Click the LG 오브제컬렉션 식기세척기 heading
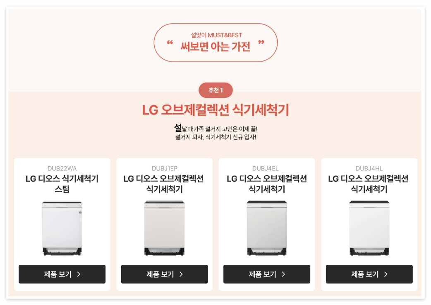 click(x=215, y=110)
